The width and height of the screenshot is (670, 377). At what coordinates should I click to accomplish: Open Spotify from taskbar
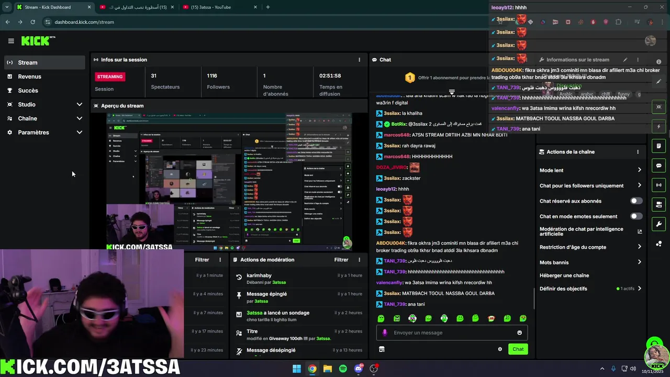[343, 369]
